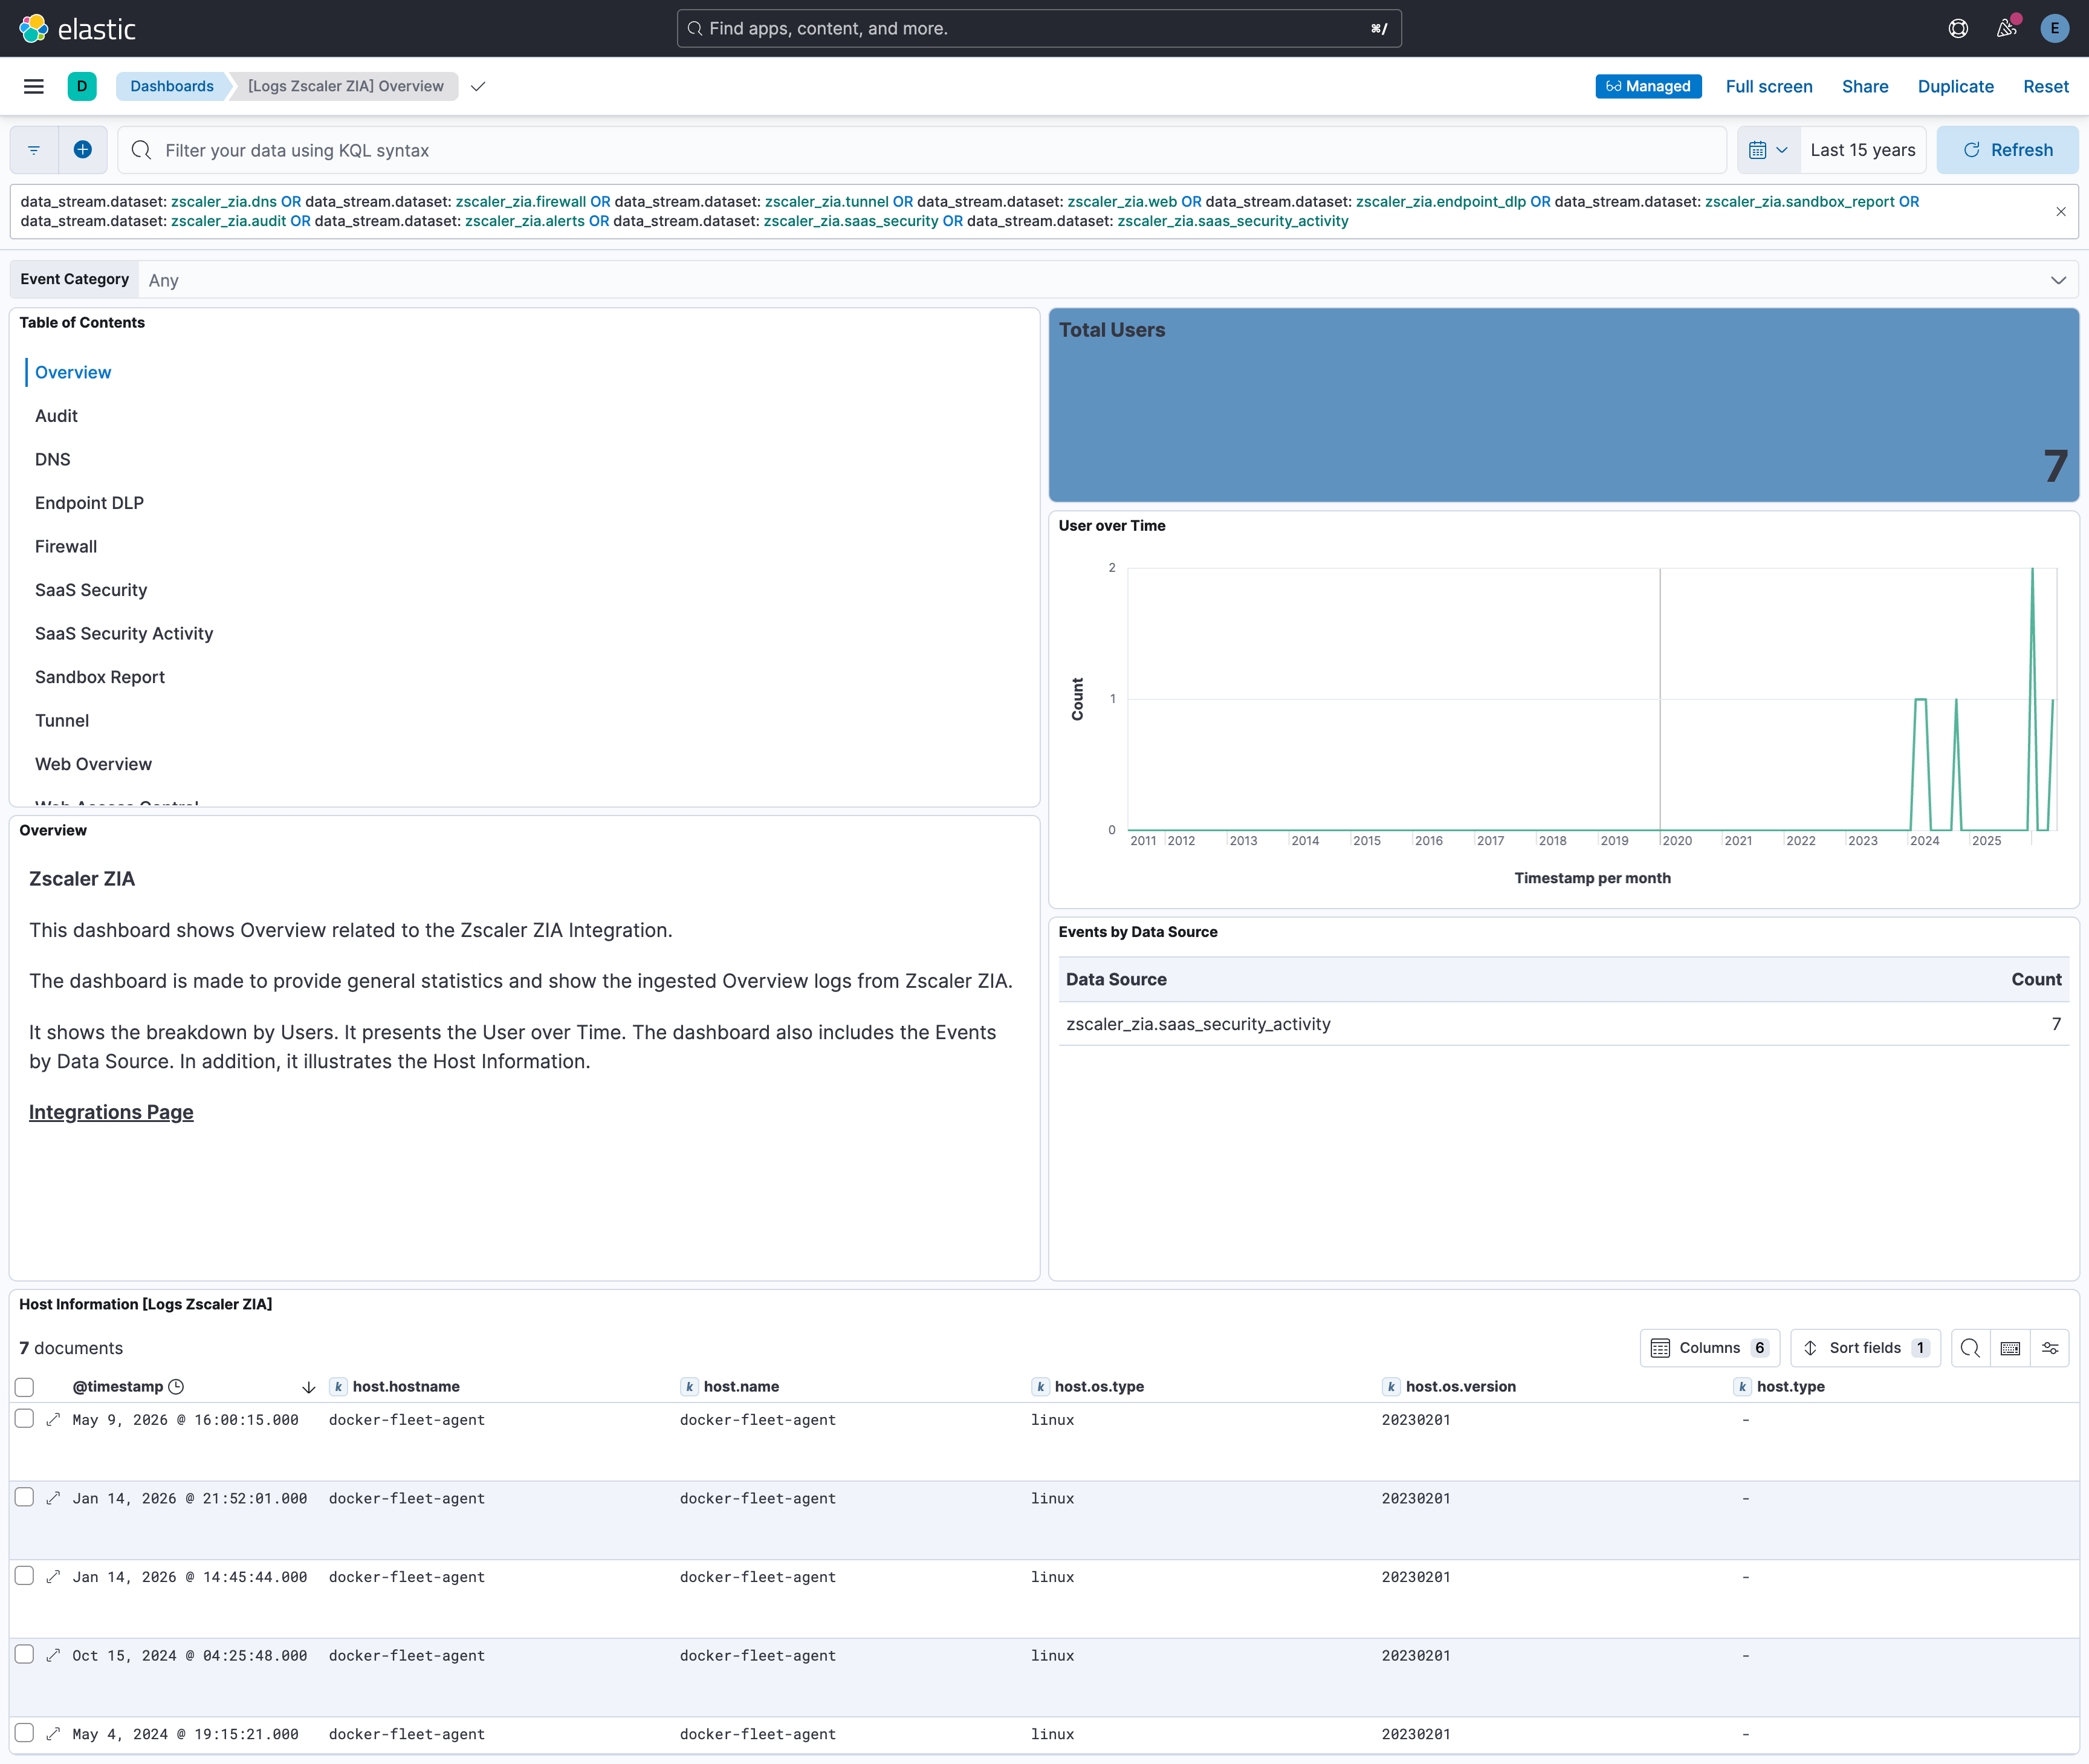The width and height of the screenshot is (2089, 1764).
Task: Reset the dashboard changes
Action: (2045, 86)
